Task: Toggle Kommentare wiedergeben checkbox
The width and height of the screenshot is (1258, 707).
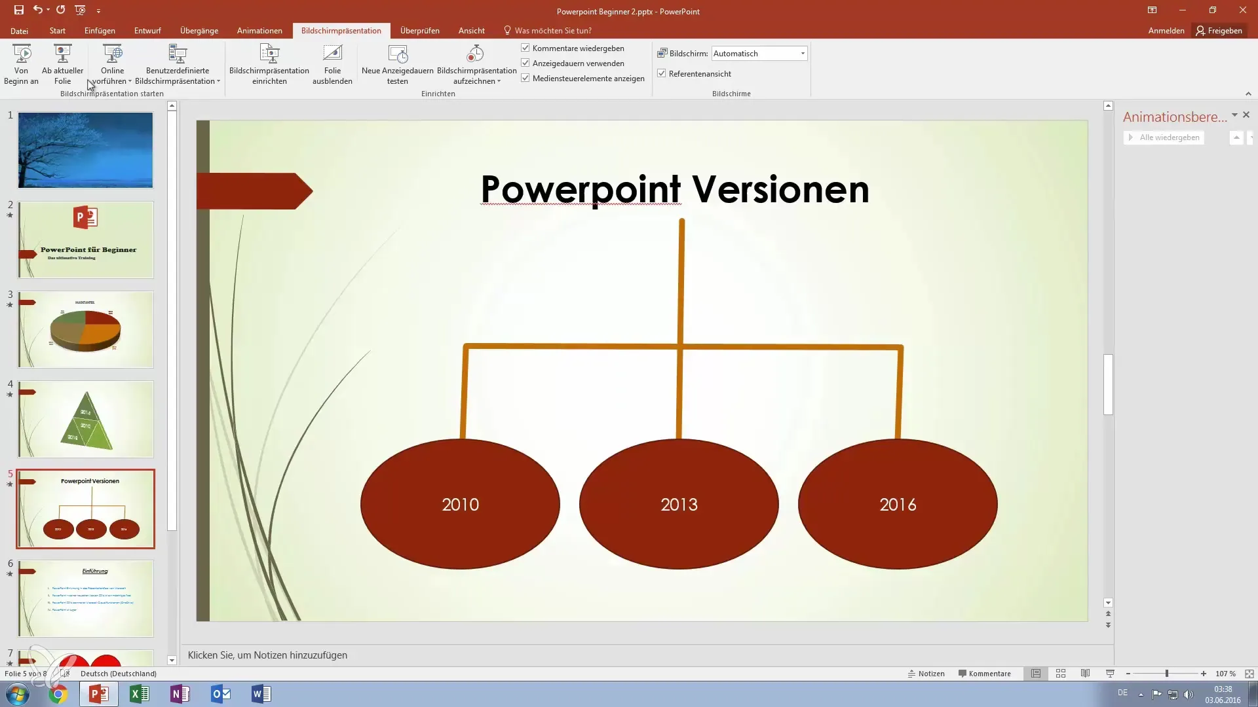Action: (525, 48)
